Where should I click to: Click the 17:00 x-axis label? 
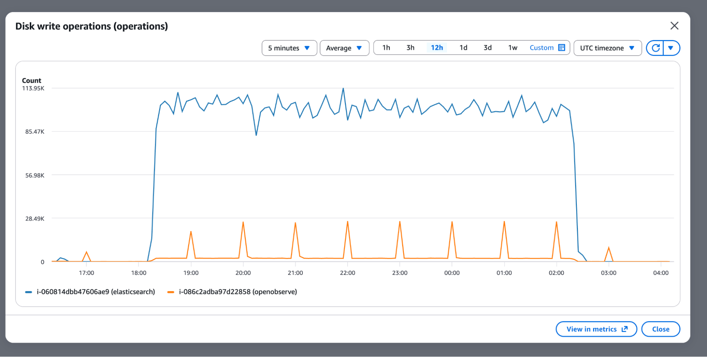[x=87, y=273]
